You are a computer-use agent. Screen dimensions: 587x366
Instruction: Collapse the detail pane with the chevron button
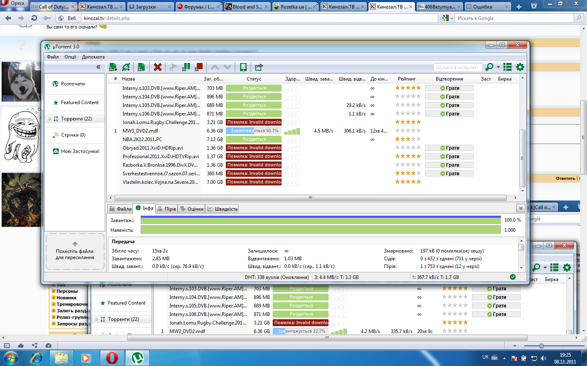(521, 208)
